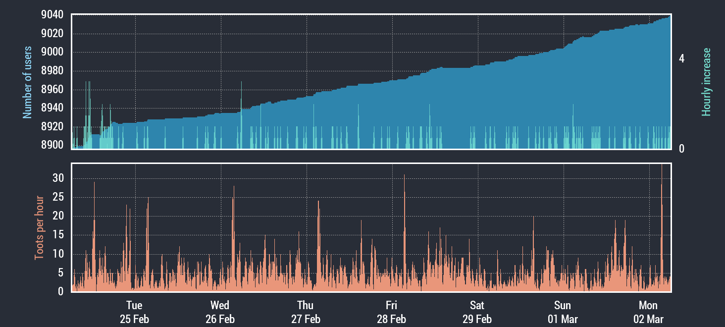Click the "Hourly increase" axis title
Viewport: 725px width, 327px height.
click(706, 82)
